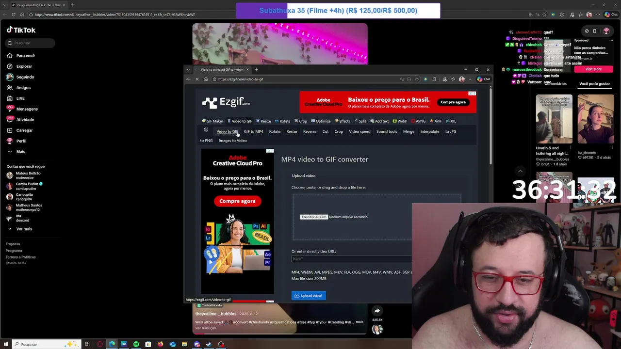This screenshot has width=621, height=349.
Task: Open Split tool on Ezgif
Action: 360,121
